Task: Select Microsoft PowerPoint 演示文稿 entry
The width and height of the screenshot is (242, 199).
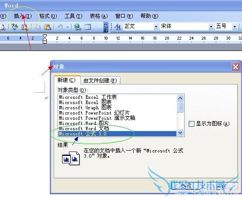Action: point(118,118)
